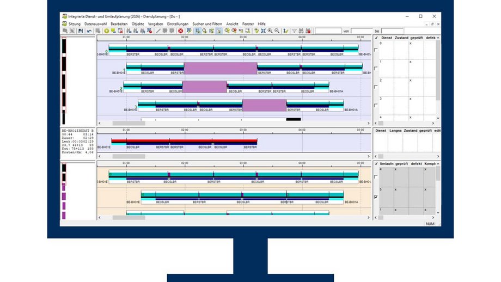Click the Zustand column header in Dienst table

401,37
